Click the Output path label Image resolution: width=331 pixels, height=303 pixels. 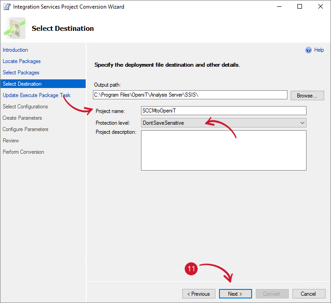click(107, 85)
